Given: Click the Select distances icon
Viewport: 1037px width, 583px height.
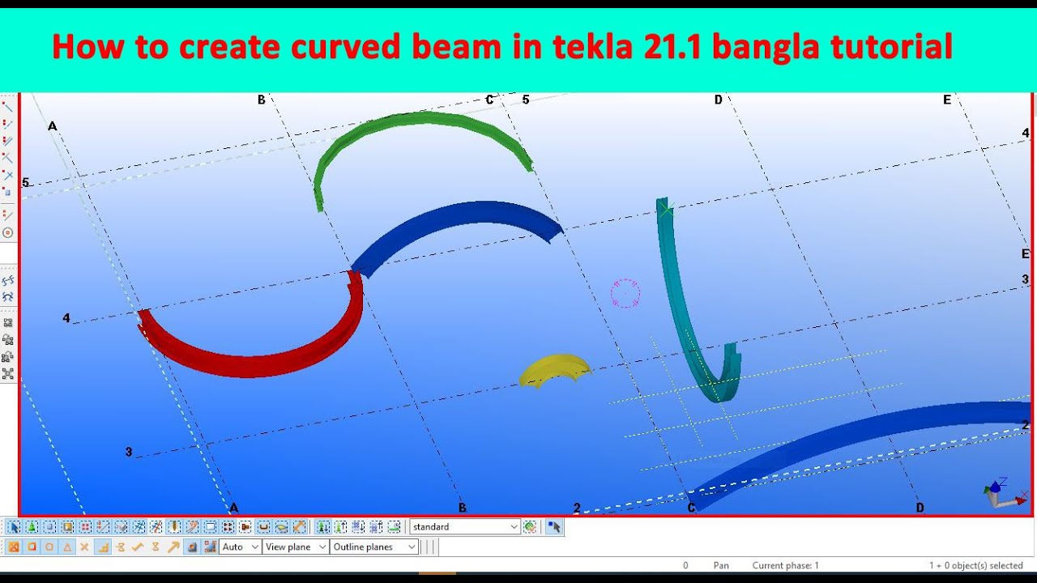Looking at the screenshot, I should 300,526.
